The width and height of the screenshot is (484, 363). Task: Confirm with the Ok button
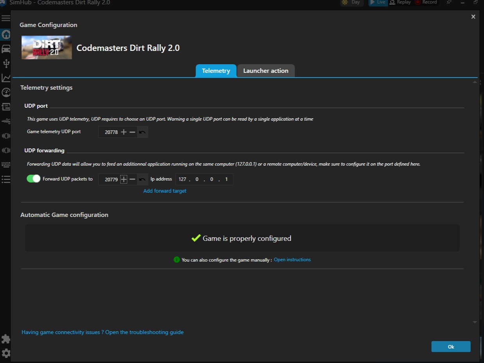(x=451, y=347)
